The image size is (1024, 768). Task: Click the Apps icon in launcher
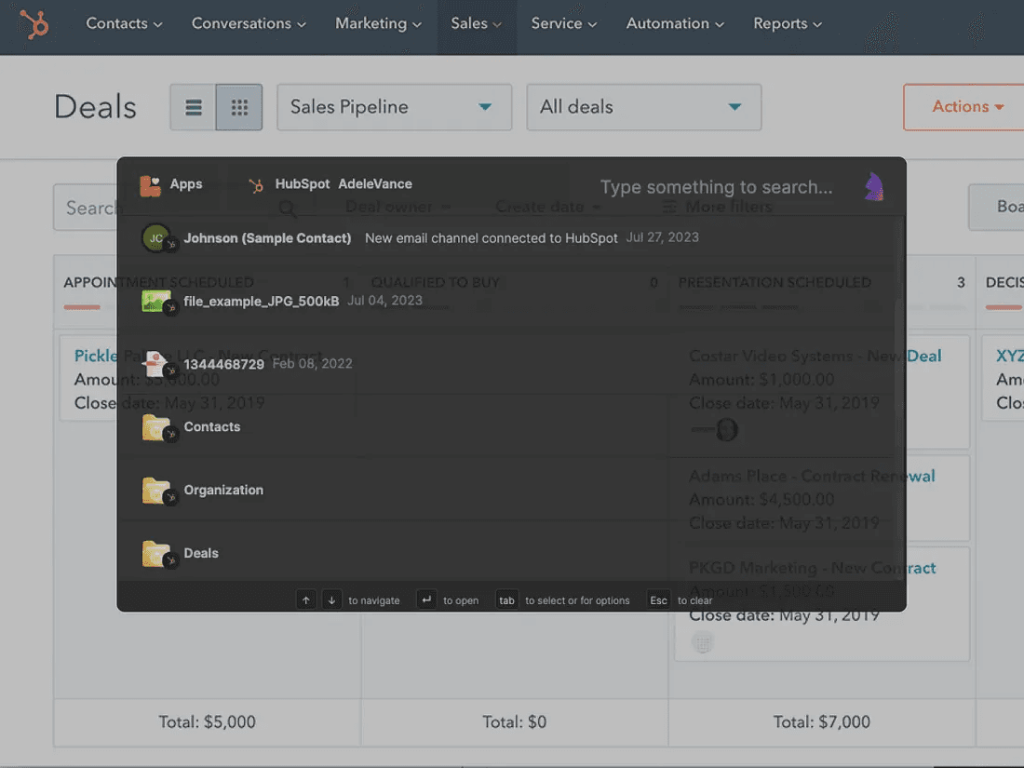click(x=150, y=185)
